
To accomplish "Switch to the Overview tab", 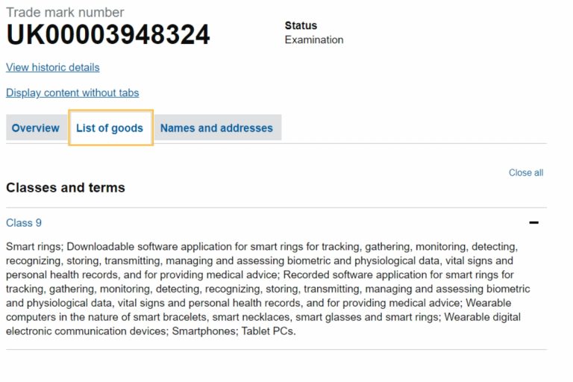I will tap(35, 128).
